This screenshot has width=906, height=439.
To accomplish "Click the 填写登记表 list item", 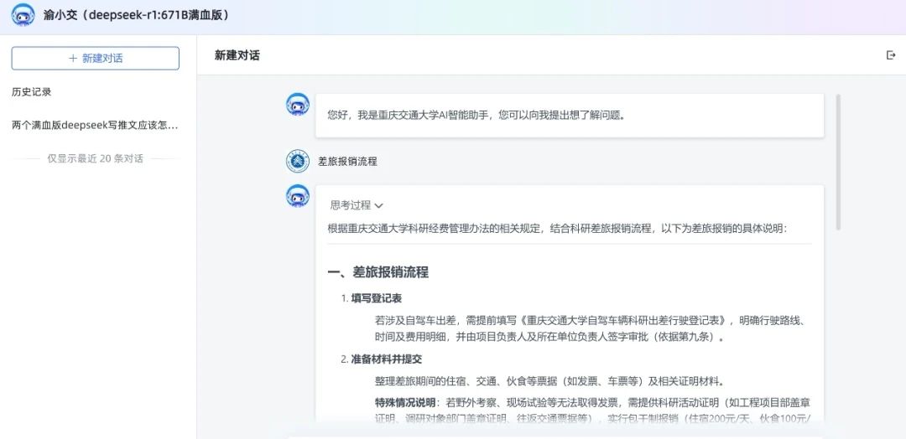I will click(376, 298).
